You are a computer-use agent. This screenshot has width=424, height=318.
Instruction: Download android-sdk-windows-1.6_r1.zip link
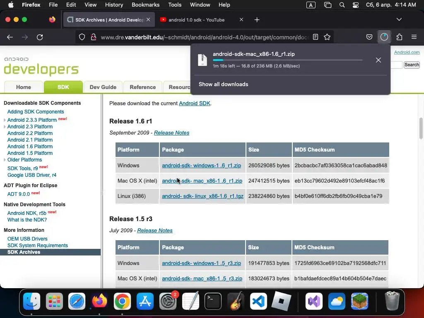point(202,166)
